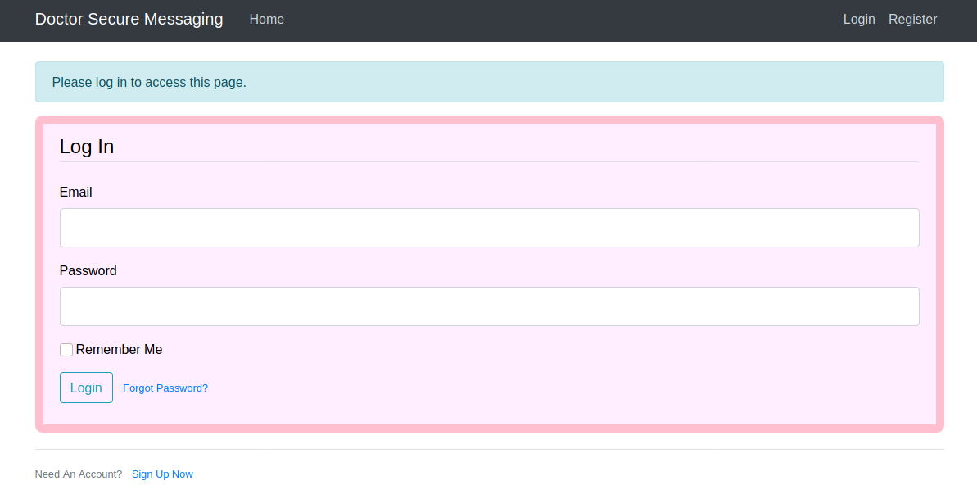Click the Doctor Secure Messaging brand link
This screenshot has height=499, width=977.
pos(129,19)
